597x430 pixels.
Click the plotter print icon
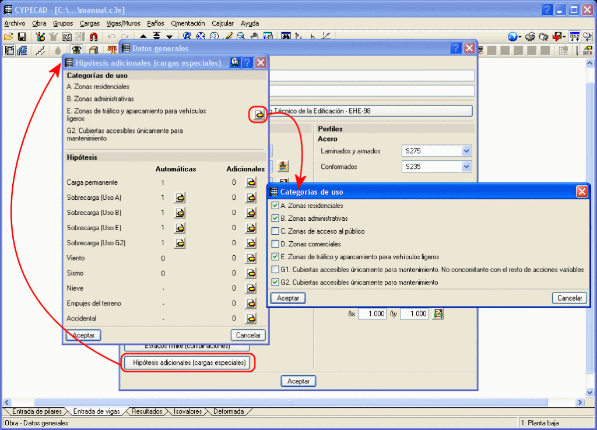point(543,37)
